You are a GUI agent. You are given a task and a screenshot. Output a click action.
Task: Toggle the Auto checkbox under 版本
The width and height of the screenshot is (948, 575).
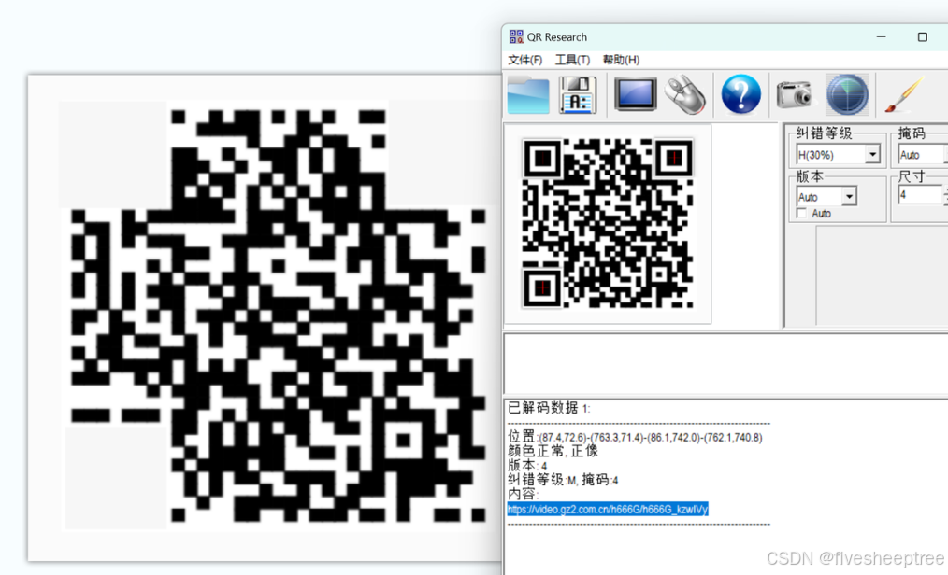[x=802, y=214]
